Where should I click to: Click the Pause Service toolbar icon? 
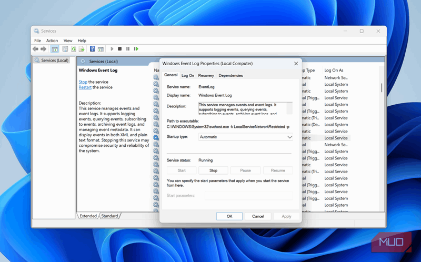tap(128, 49)
